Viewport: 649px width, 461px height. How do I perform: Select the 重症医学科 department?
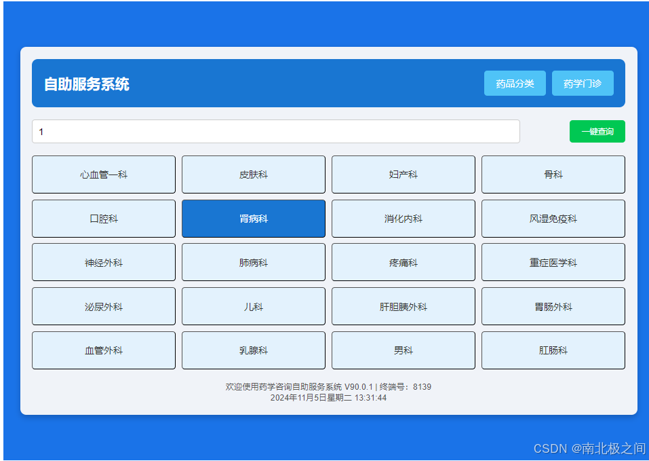tap(553, 262)
